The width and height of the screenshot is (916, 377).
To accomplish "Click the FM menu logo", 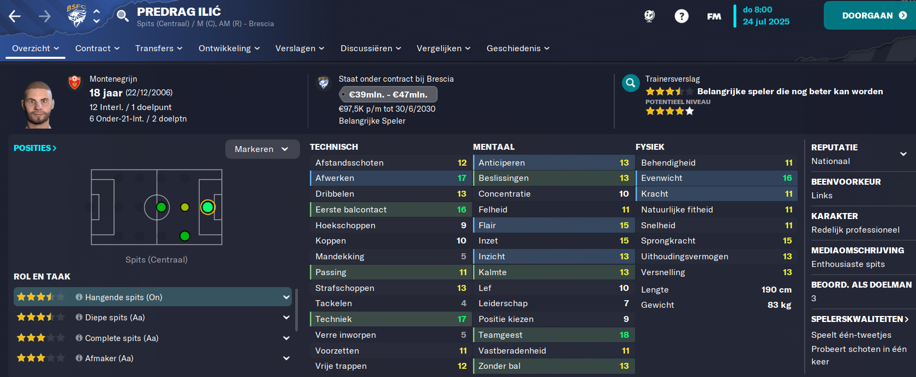I will point(714,16).
